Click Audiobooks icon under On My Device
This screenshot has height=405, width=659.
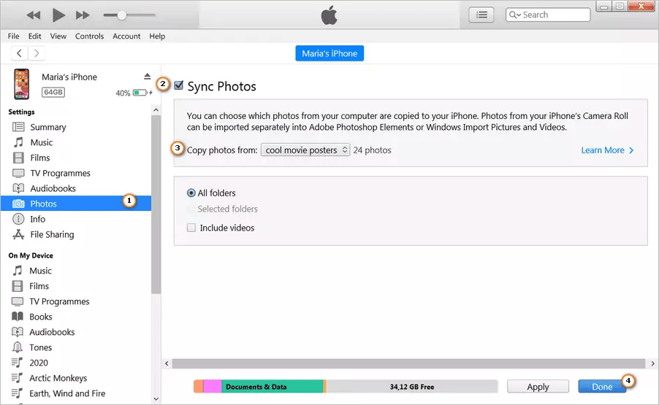pos(18,332)
